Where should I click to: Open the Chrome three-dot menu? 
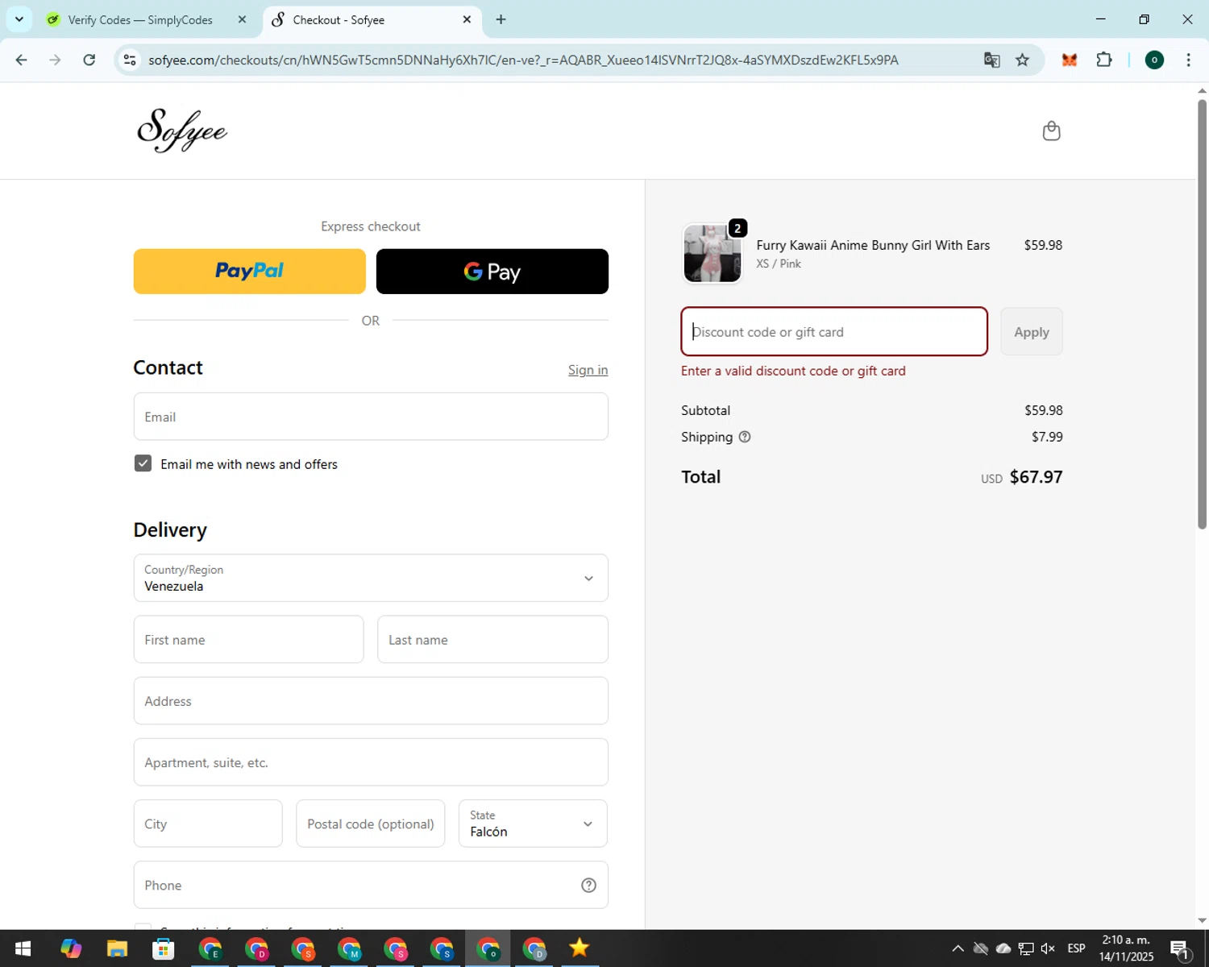(1188, 60)
